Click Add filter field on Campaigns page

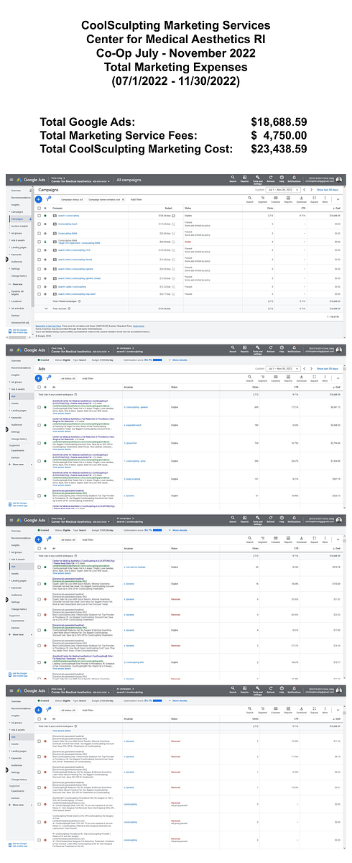pos(136,199)
